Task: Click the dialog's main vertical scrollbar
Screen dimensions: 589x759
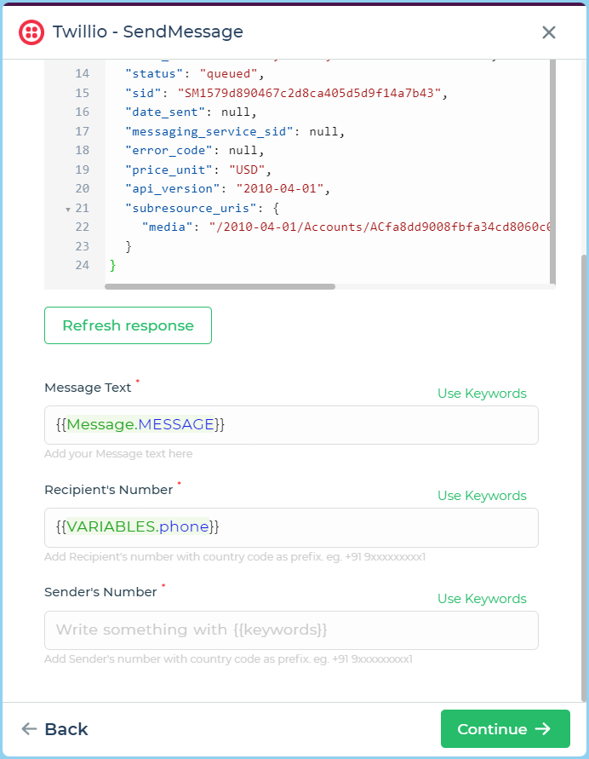Action: 583,477
